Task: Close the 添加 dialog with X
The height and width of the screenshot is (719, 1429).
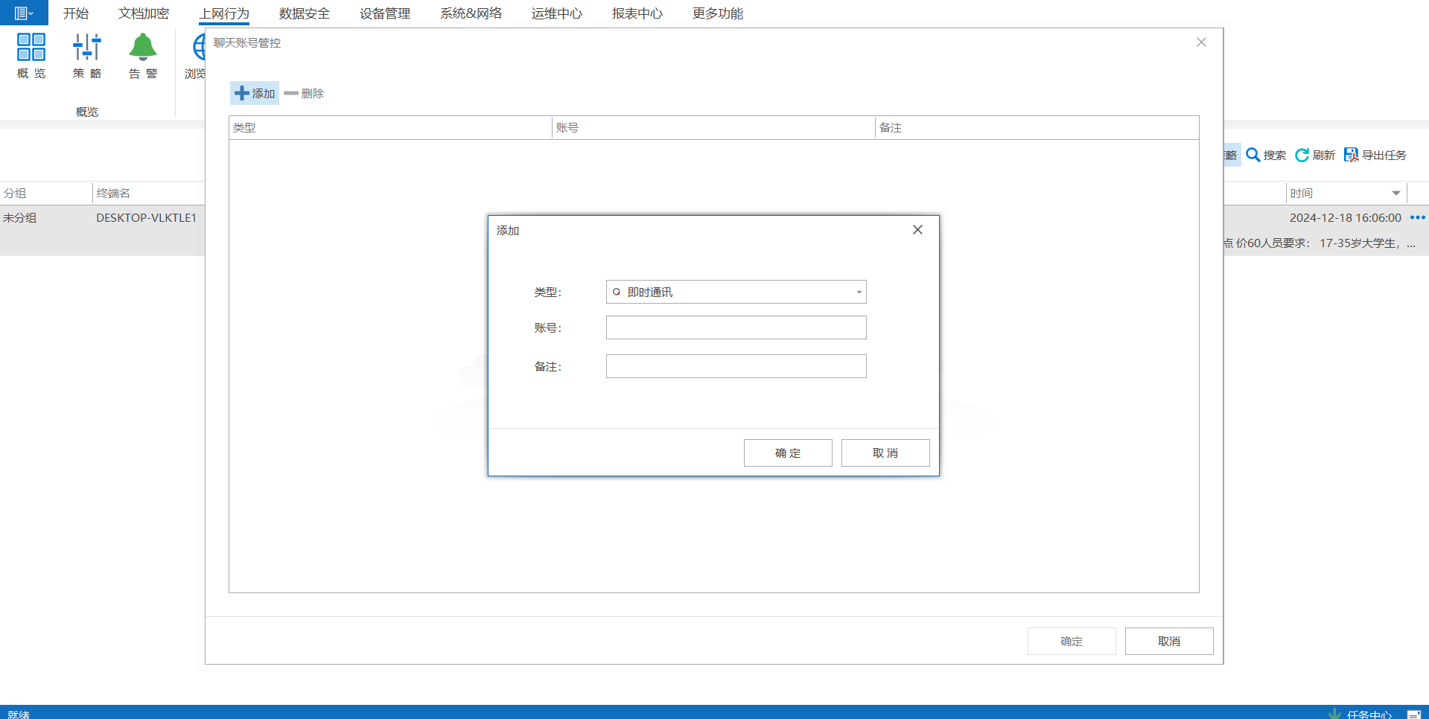Action: click(x=917, y=230)
